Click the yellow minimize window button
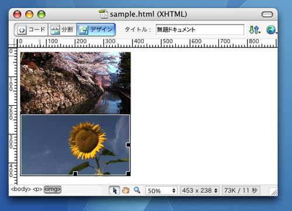This screenshot has height=211, width=292. 29,15
